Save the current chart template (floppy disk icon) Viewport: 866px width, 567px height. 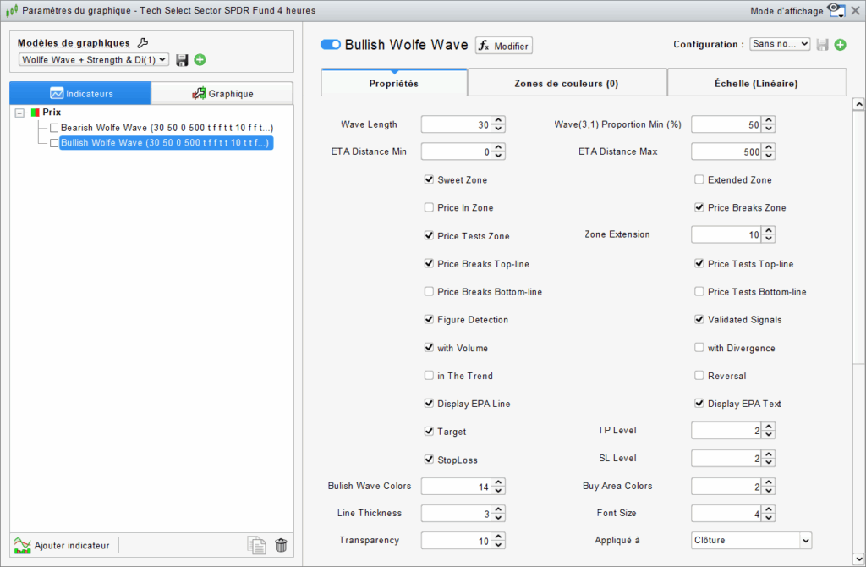pos(182,60)
